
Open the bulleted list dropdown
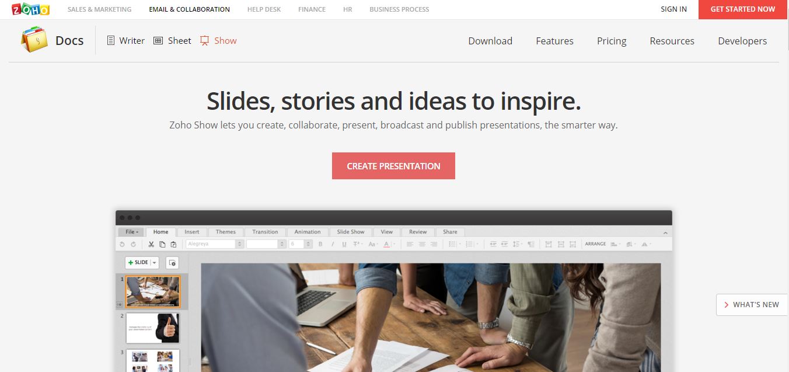tap(455, 244)
